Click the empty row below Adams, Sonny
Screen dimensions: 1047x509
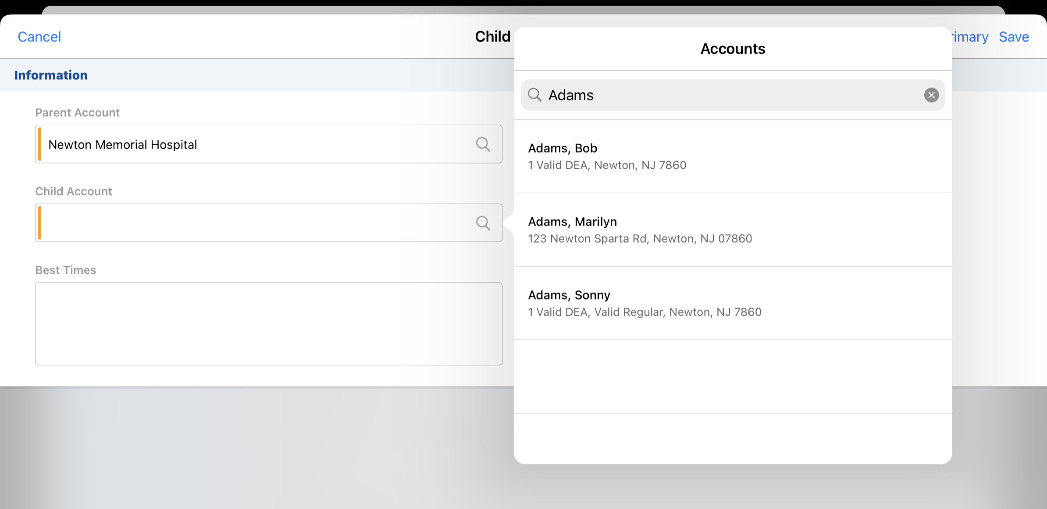733,377
